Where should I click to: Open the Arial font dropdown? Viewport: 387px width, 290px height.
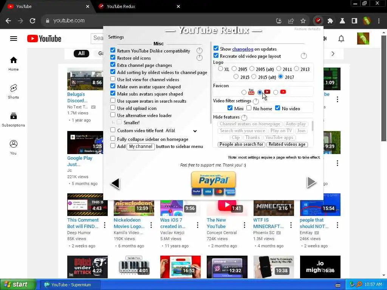182,131
